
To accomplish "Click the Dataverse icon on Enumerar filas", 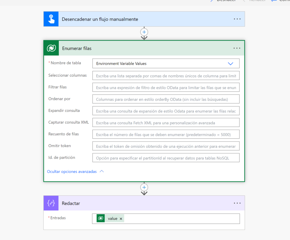I will point(52,48).
